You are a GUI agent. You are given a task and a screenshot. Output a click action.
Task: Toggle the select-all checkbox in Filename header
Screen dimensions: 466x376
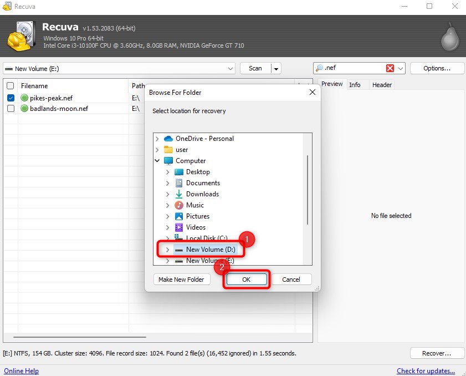point(11,85)
